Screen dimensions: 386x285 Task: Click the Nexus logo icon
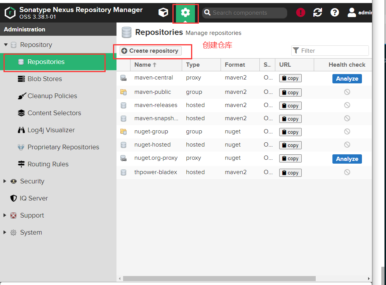click(10, 13)
